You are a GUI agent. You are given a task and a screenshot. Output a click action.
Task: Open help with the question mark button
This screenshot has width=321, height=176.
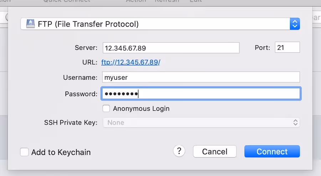tap(179, 151)
